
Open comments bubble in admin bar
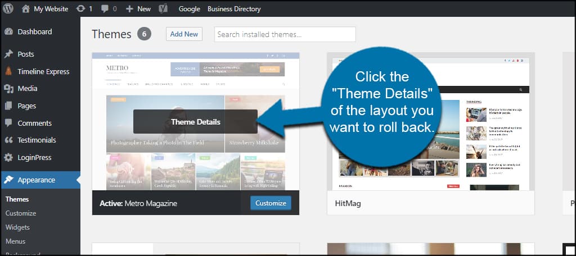(x=109, y=9)
